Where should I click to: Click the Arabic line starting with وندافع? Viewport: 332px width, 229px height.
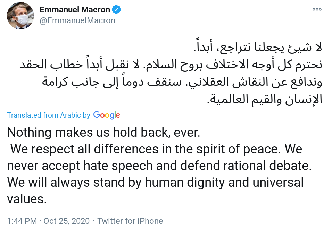point(182,82)
